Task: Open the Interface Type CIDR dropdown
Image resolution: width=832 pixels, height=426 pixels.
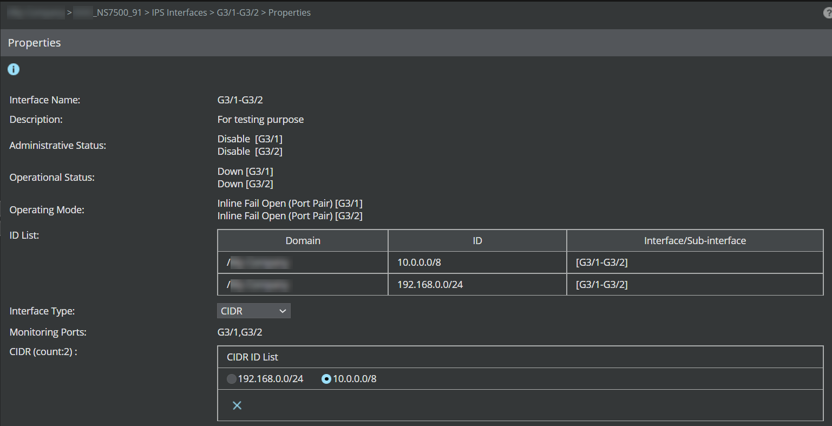Action: (x=254, y=311)
